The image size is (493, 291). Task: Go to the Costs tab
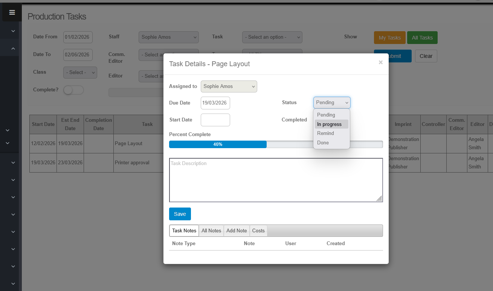pos(258,231)
